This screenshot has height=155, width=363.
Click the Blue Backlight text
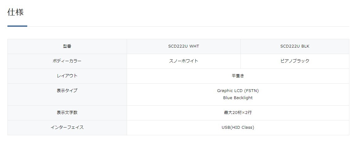coord(238,98)
